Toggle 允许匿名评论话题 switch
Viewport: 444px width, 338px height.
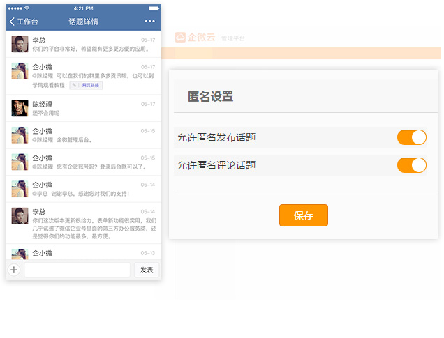coord(412,165)
